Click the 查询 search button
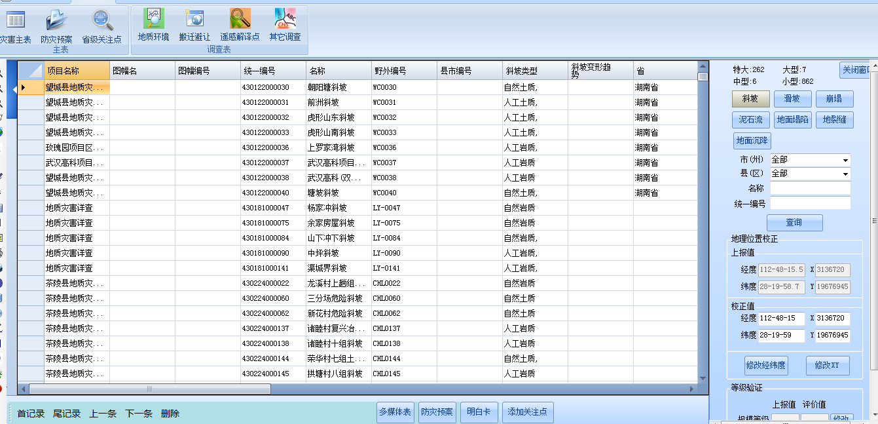Image resolution: width=878 pixels, height=424 pixels. pos(794,222)
